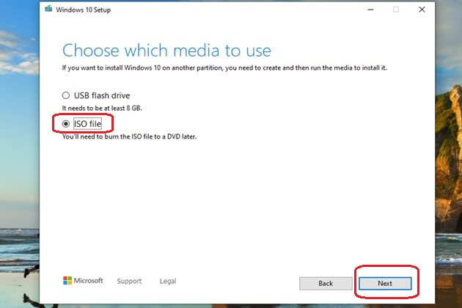Click the 'It needs to be at least 8 GB.' text
The height and width of the screenshot is (308, 462).
pyautogui.click(x=102, y=109)
